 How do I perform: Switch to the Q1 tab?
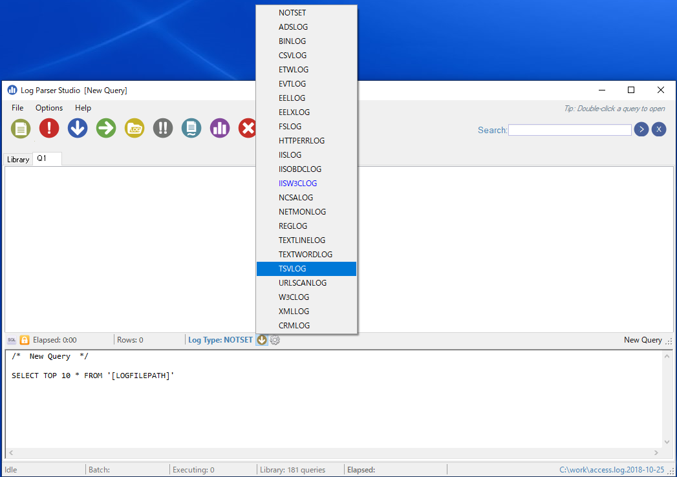click(x=47, y=158)
